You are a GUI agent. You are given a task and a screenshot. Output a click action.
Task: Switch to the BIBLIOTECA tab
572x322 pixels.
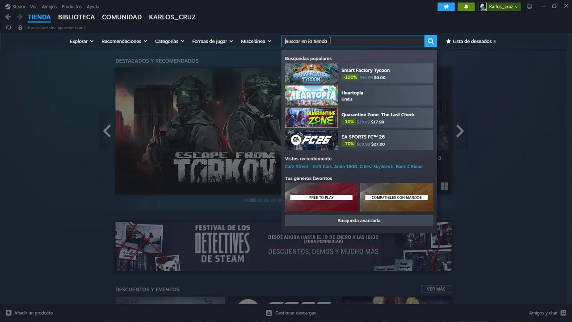coord(76,17)
